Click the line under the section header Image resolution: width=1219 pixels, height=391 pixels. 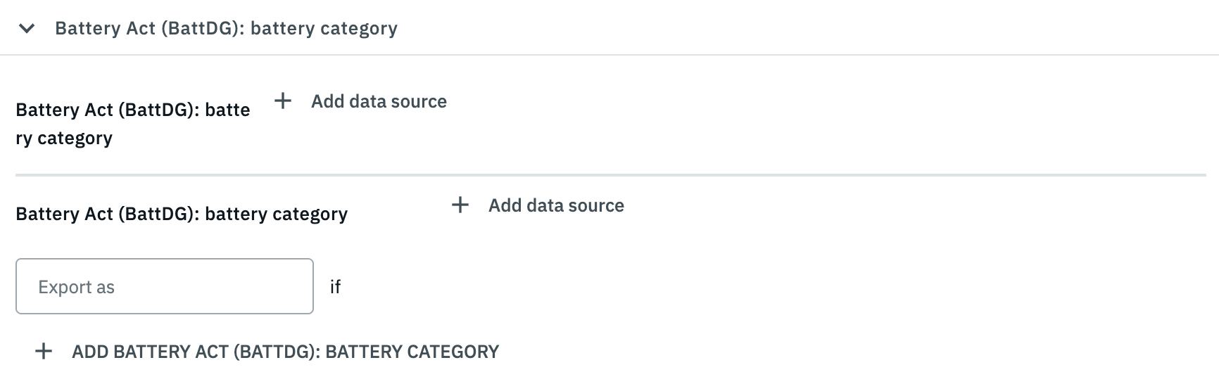609,55
